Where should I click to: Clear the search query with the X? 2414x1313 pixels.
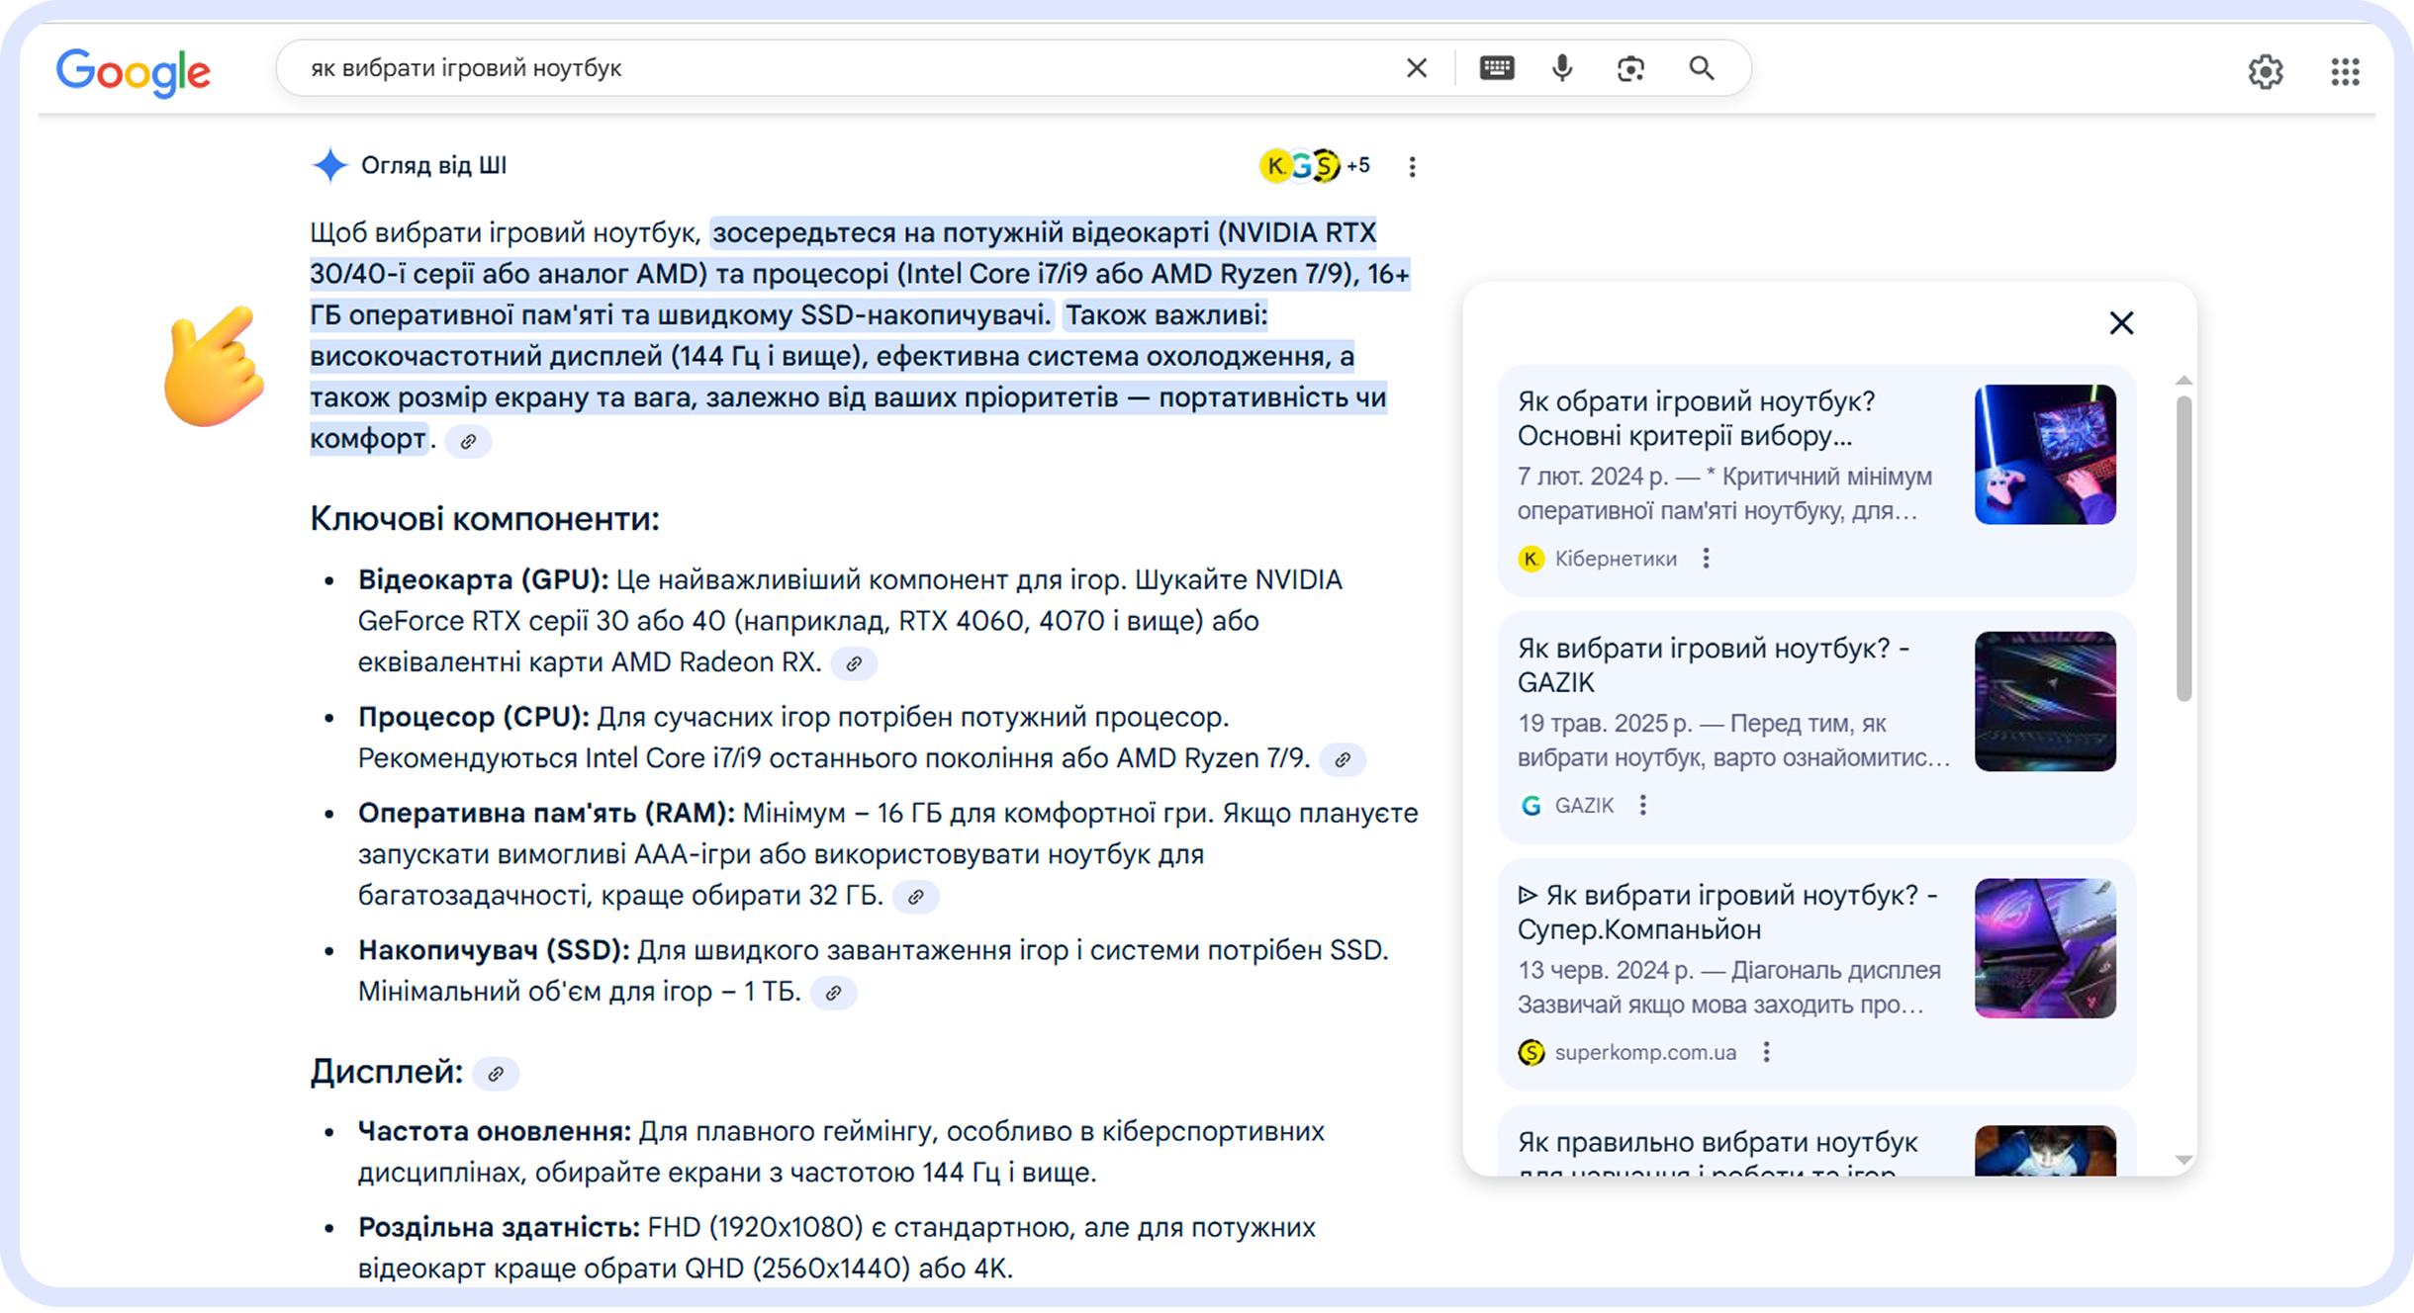1417,67
